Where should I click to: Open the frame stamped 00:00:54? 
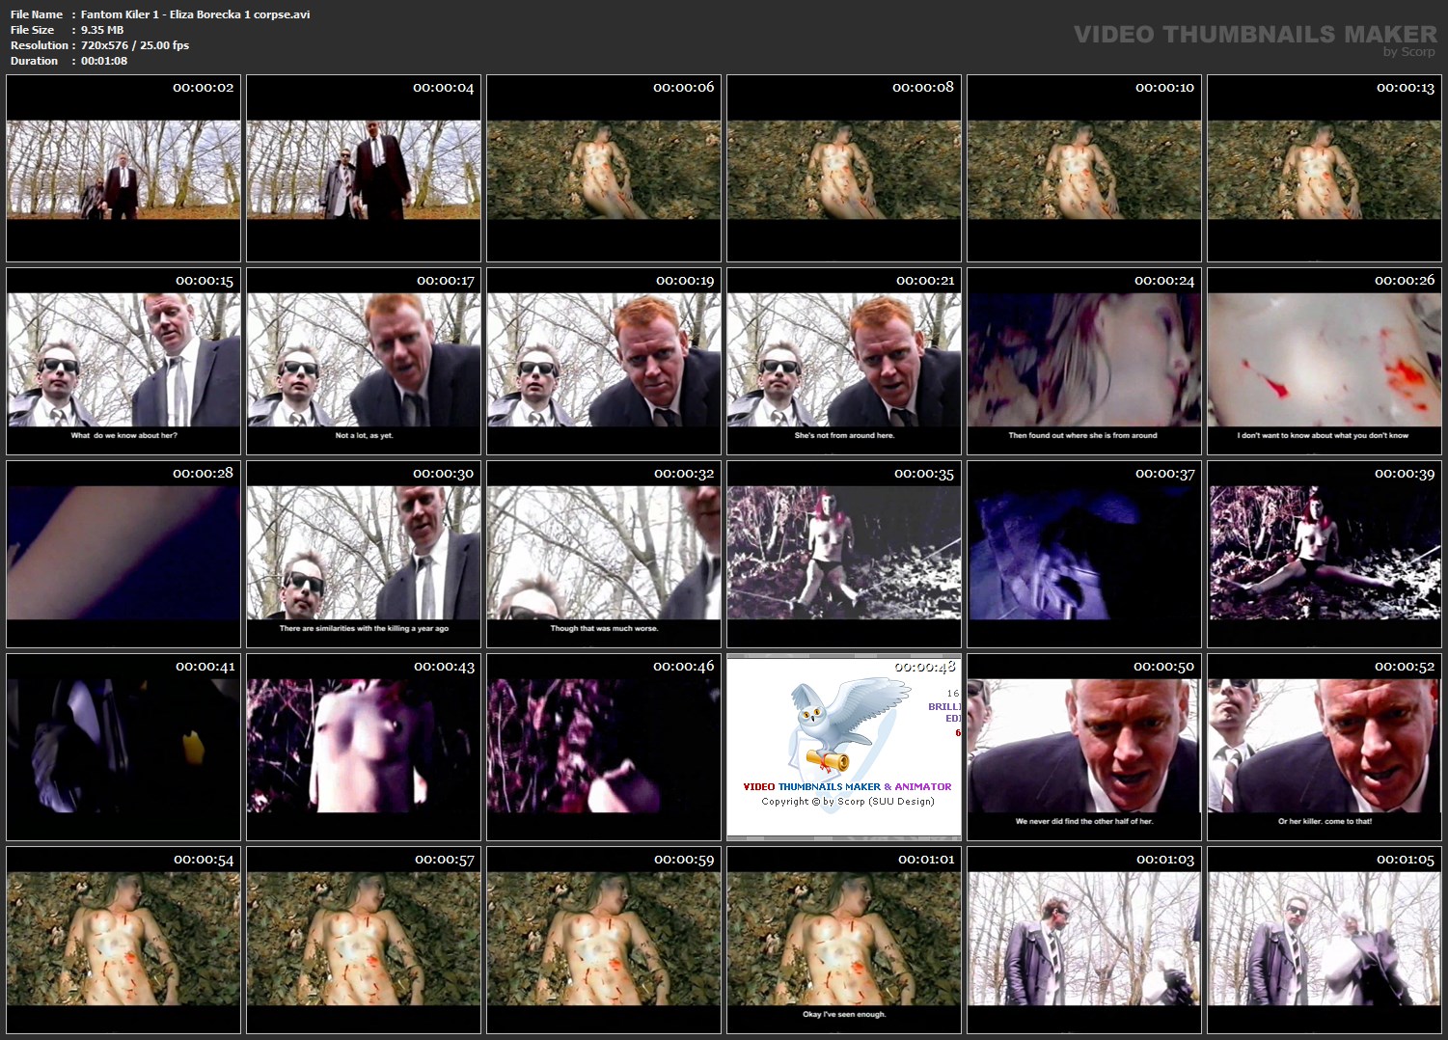pyautogui.click(x=123, y=941)
